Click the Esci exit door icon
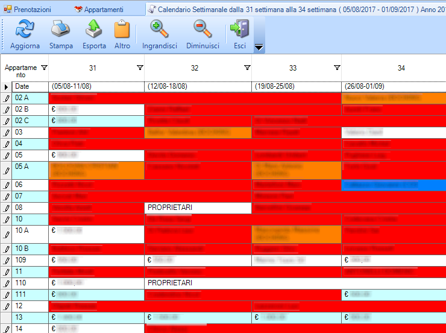446x333 pixels. point(239,29)
